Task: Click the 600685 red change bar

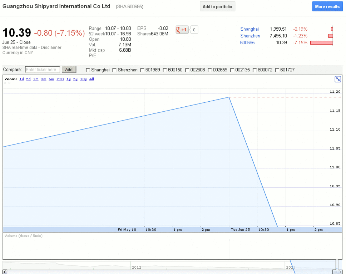Action: pyautogui.click(x=321, y=43)
